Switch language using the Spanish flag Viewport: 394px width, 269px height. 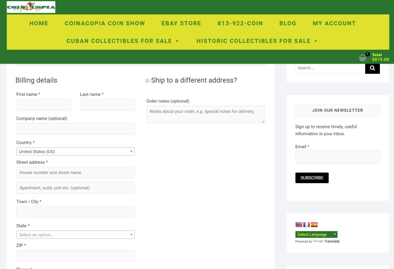coord(314,225)
